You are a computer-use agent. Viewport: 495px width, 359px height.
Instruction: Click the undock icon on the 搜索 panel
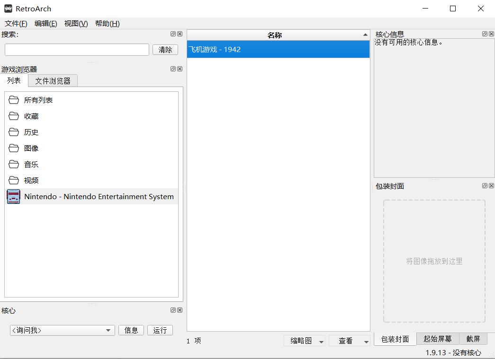(x=172, y=34)
